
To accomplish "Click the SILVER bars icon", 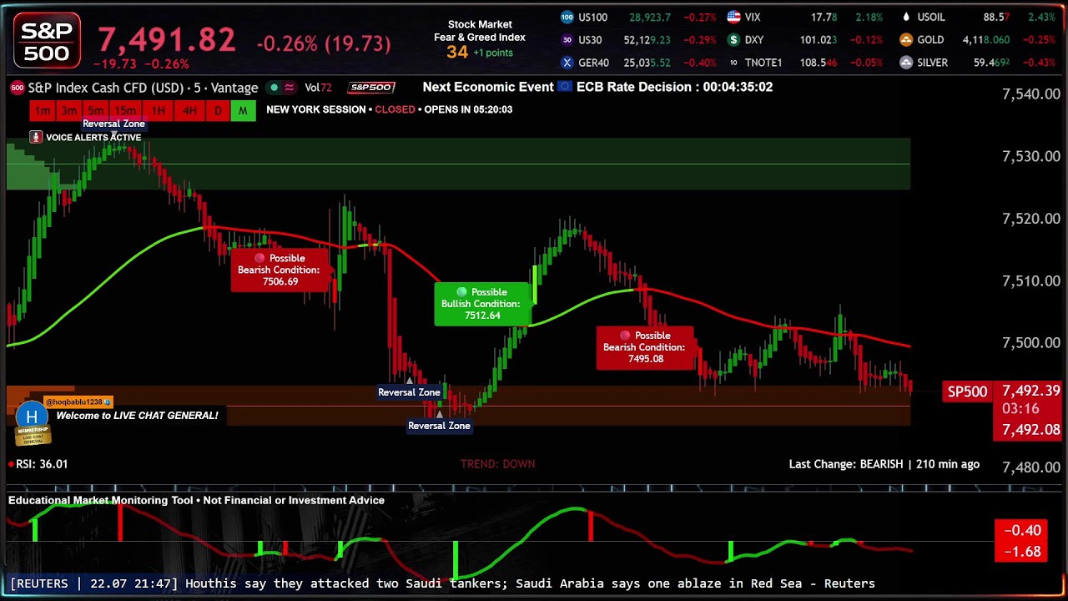I will pos(906,63).
